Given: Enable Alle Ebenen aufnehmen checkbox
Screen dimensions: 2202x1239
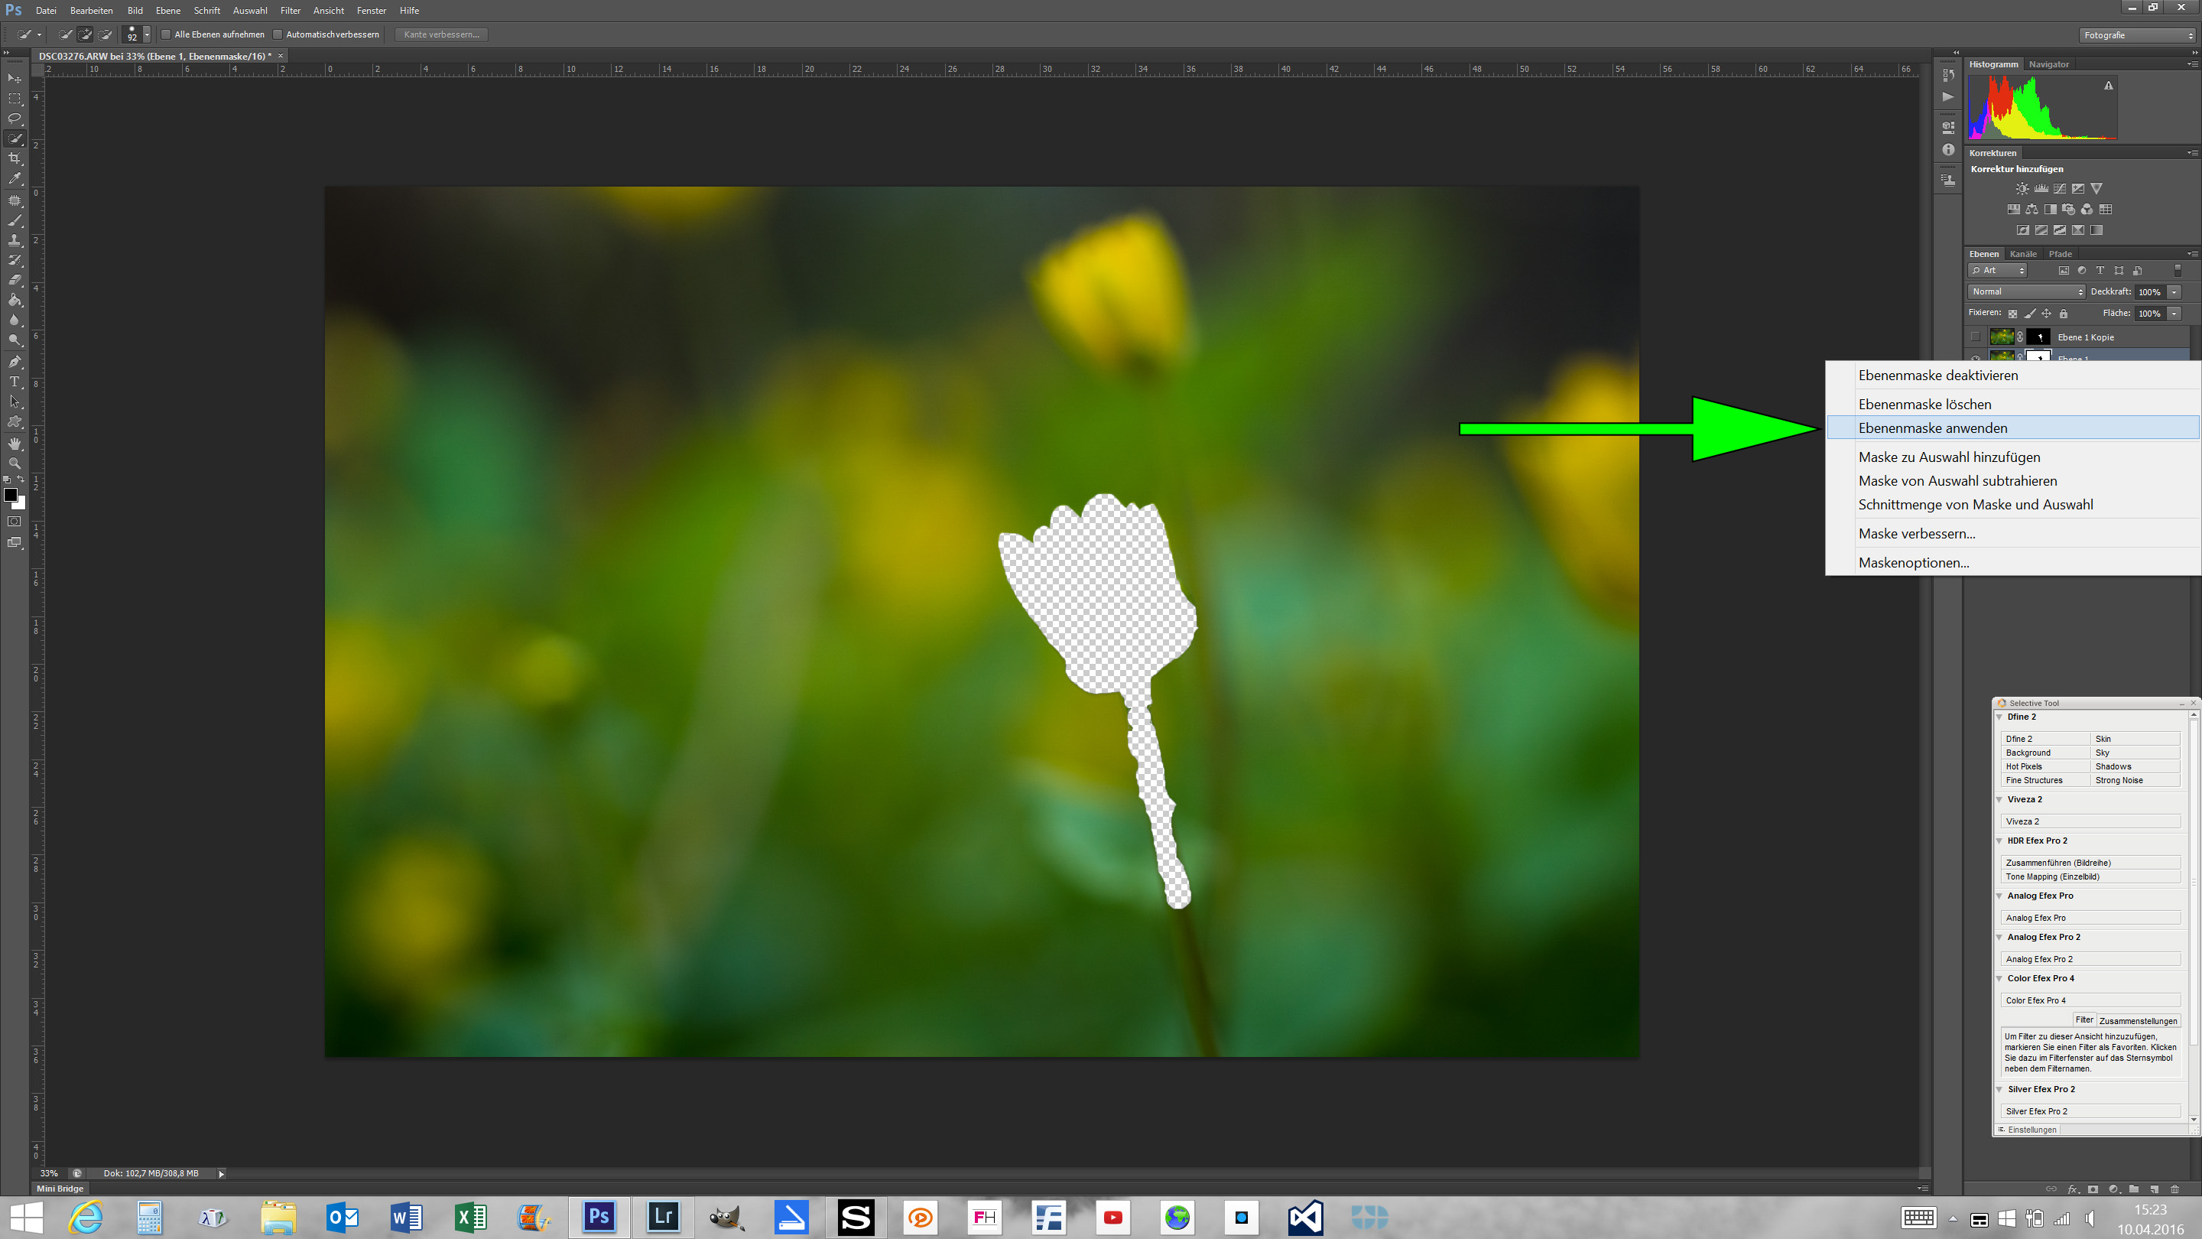Looking at the screenshot, I should 167,34.
